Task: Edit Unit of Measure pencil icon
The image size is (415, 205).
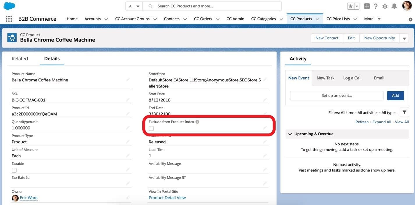Action: pos(128,156)
